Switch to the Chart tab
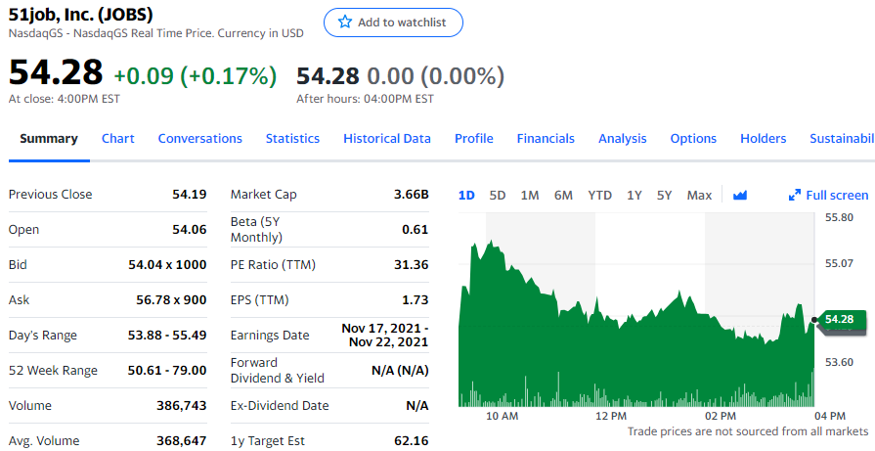This screenshot has width=875, height=451. point(117,138)
